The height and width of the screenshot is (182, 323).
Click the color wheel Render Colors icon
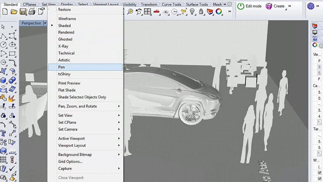coord(219,12)
